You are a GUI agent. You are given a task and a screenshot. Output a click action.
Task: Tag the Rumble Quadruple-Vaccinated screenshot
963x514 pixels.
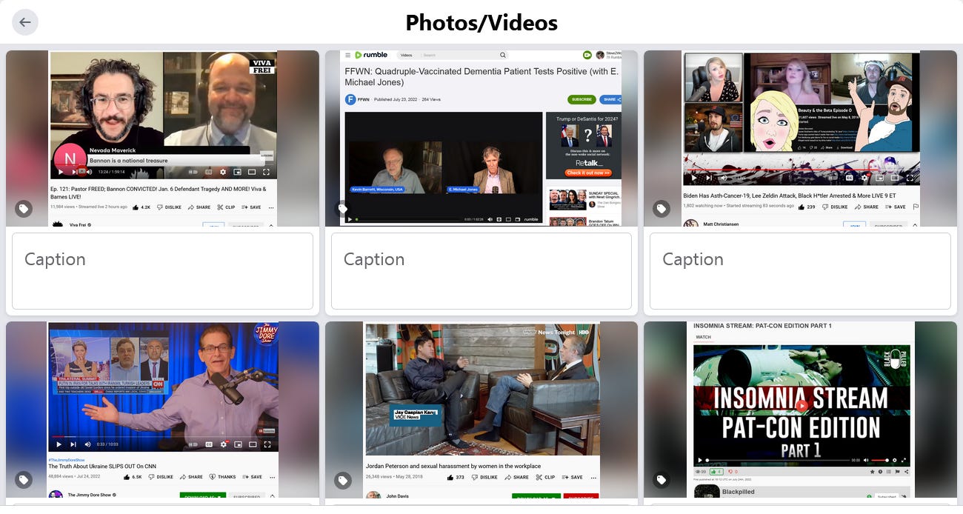coord(343,209)
